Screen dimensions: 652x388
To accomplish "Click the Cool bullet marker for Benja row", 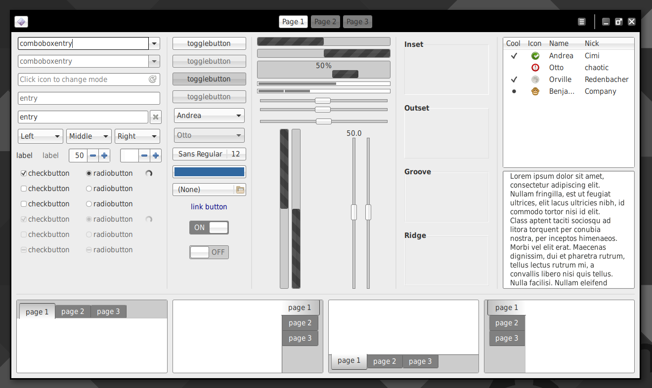I will (x=514, y=91).
